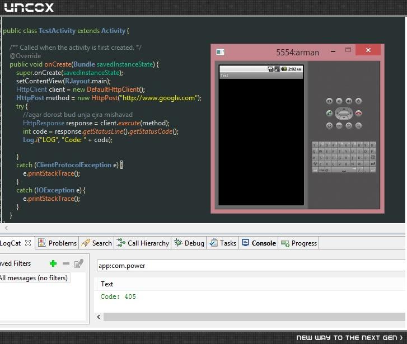Screen dimensions: 407x344
Task: Click the LogCat horizontal scrollbar track
Action: pos(254,317)
